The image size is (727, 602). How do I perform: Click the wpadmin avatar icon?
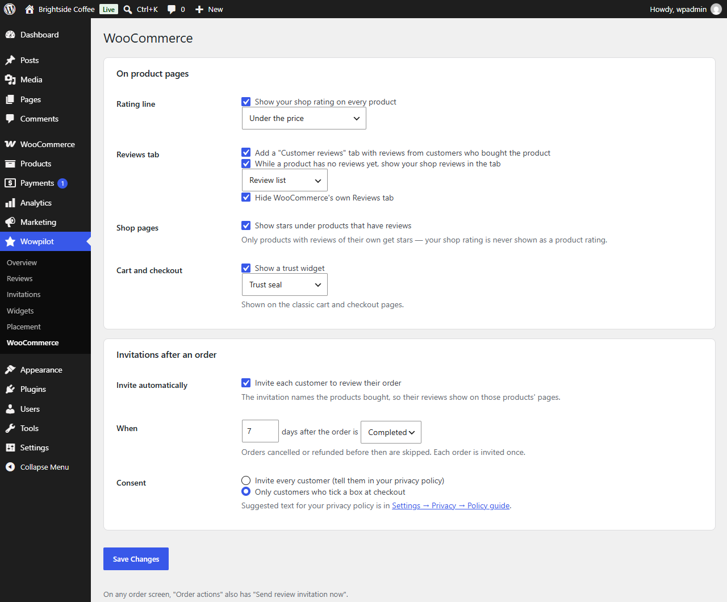pyautogui.click(x=716, y=9)
